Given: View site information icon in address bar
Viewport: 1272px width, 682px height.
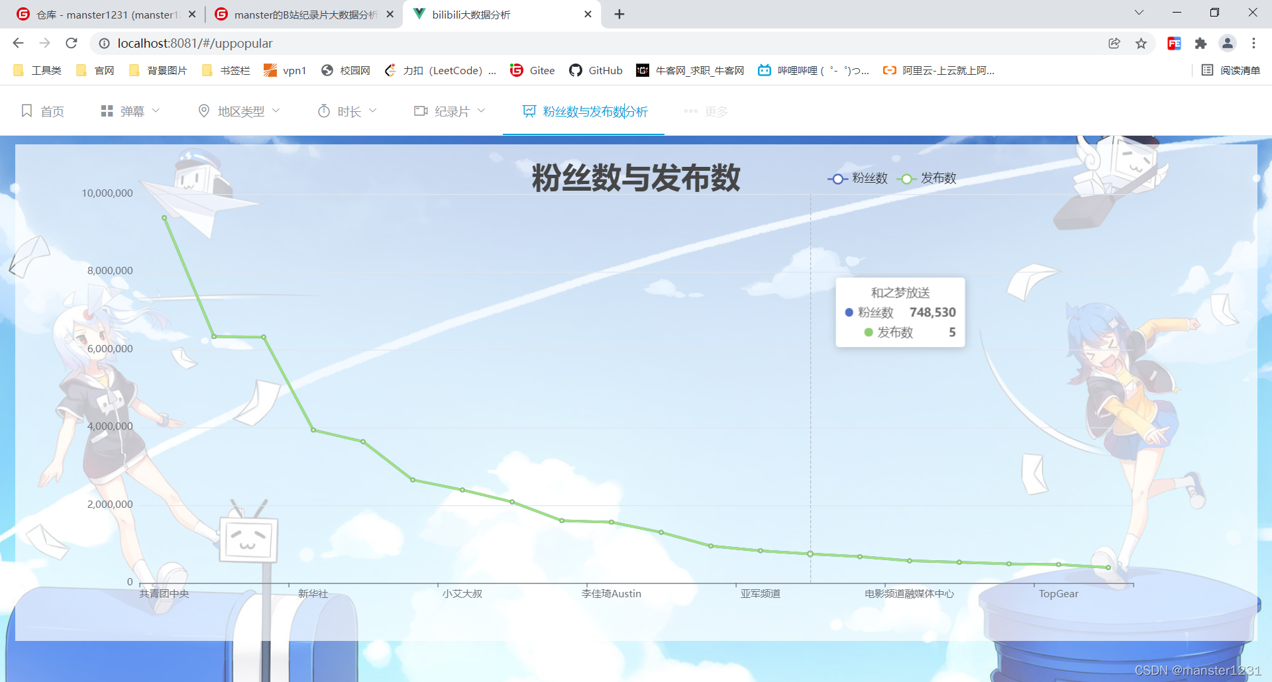Looking at the screenshot, I should tap(104, 43).
